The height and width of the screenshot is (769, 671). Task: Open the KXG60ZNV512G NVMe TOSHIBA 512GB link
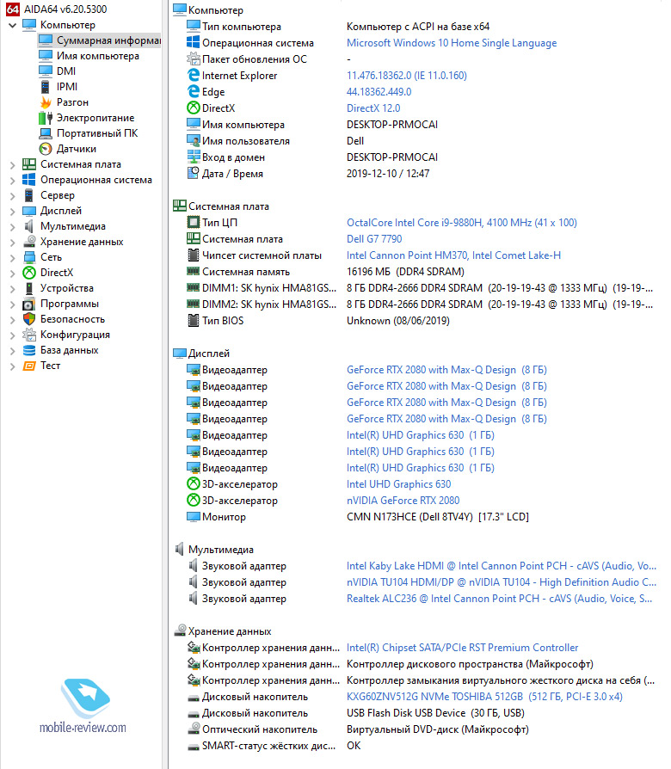pyautogui.click(x=484, y=697)
